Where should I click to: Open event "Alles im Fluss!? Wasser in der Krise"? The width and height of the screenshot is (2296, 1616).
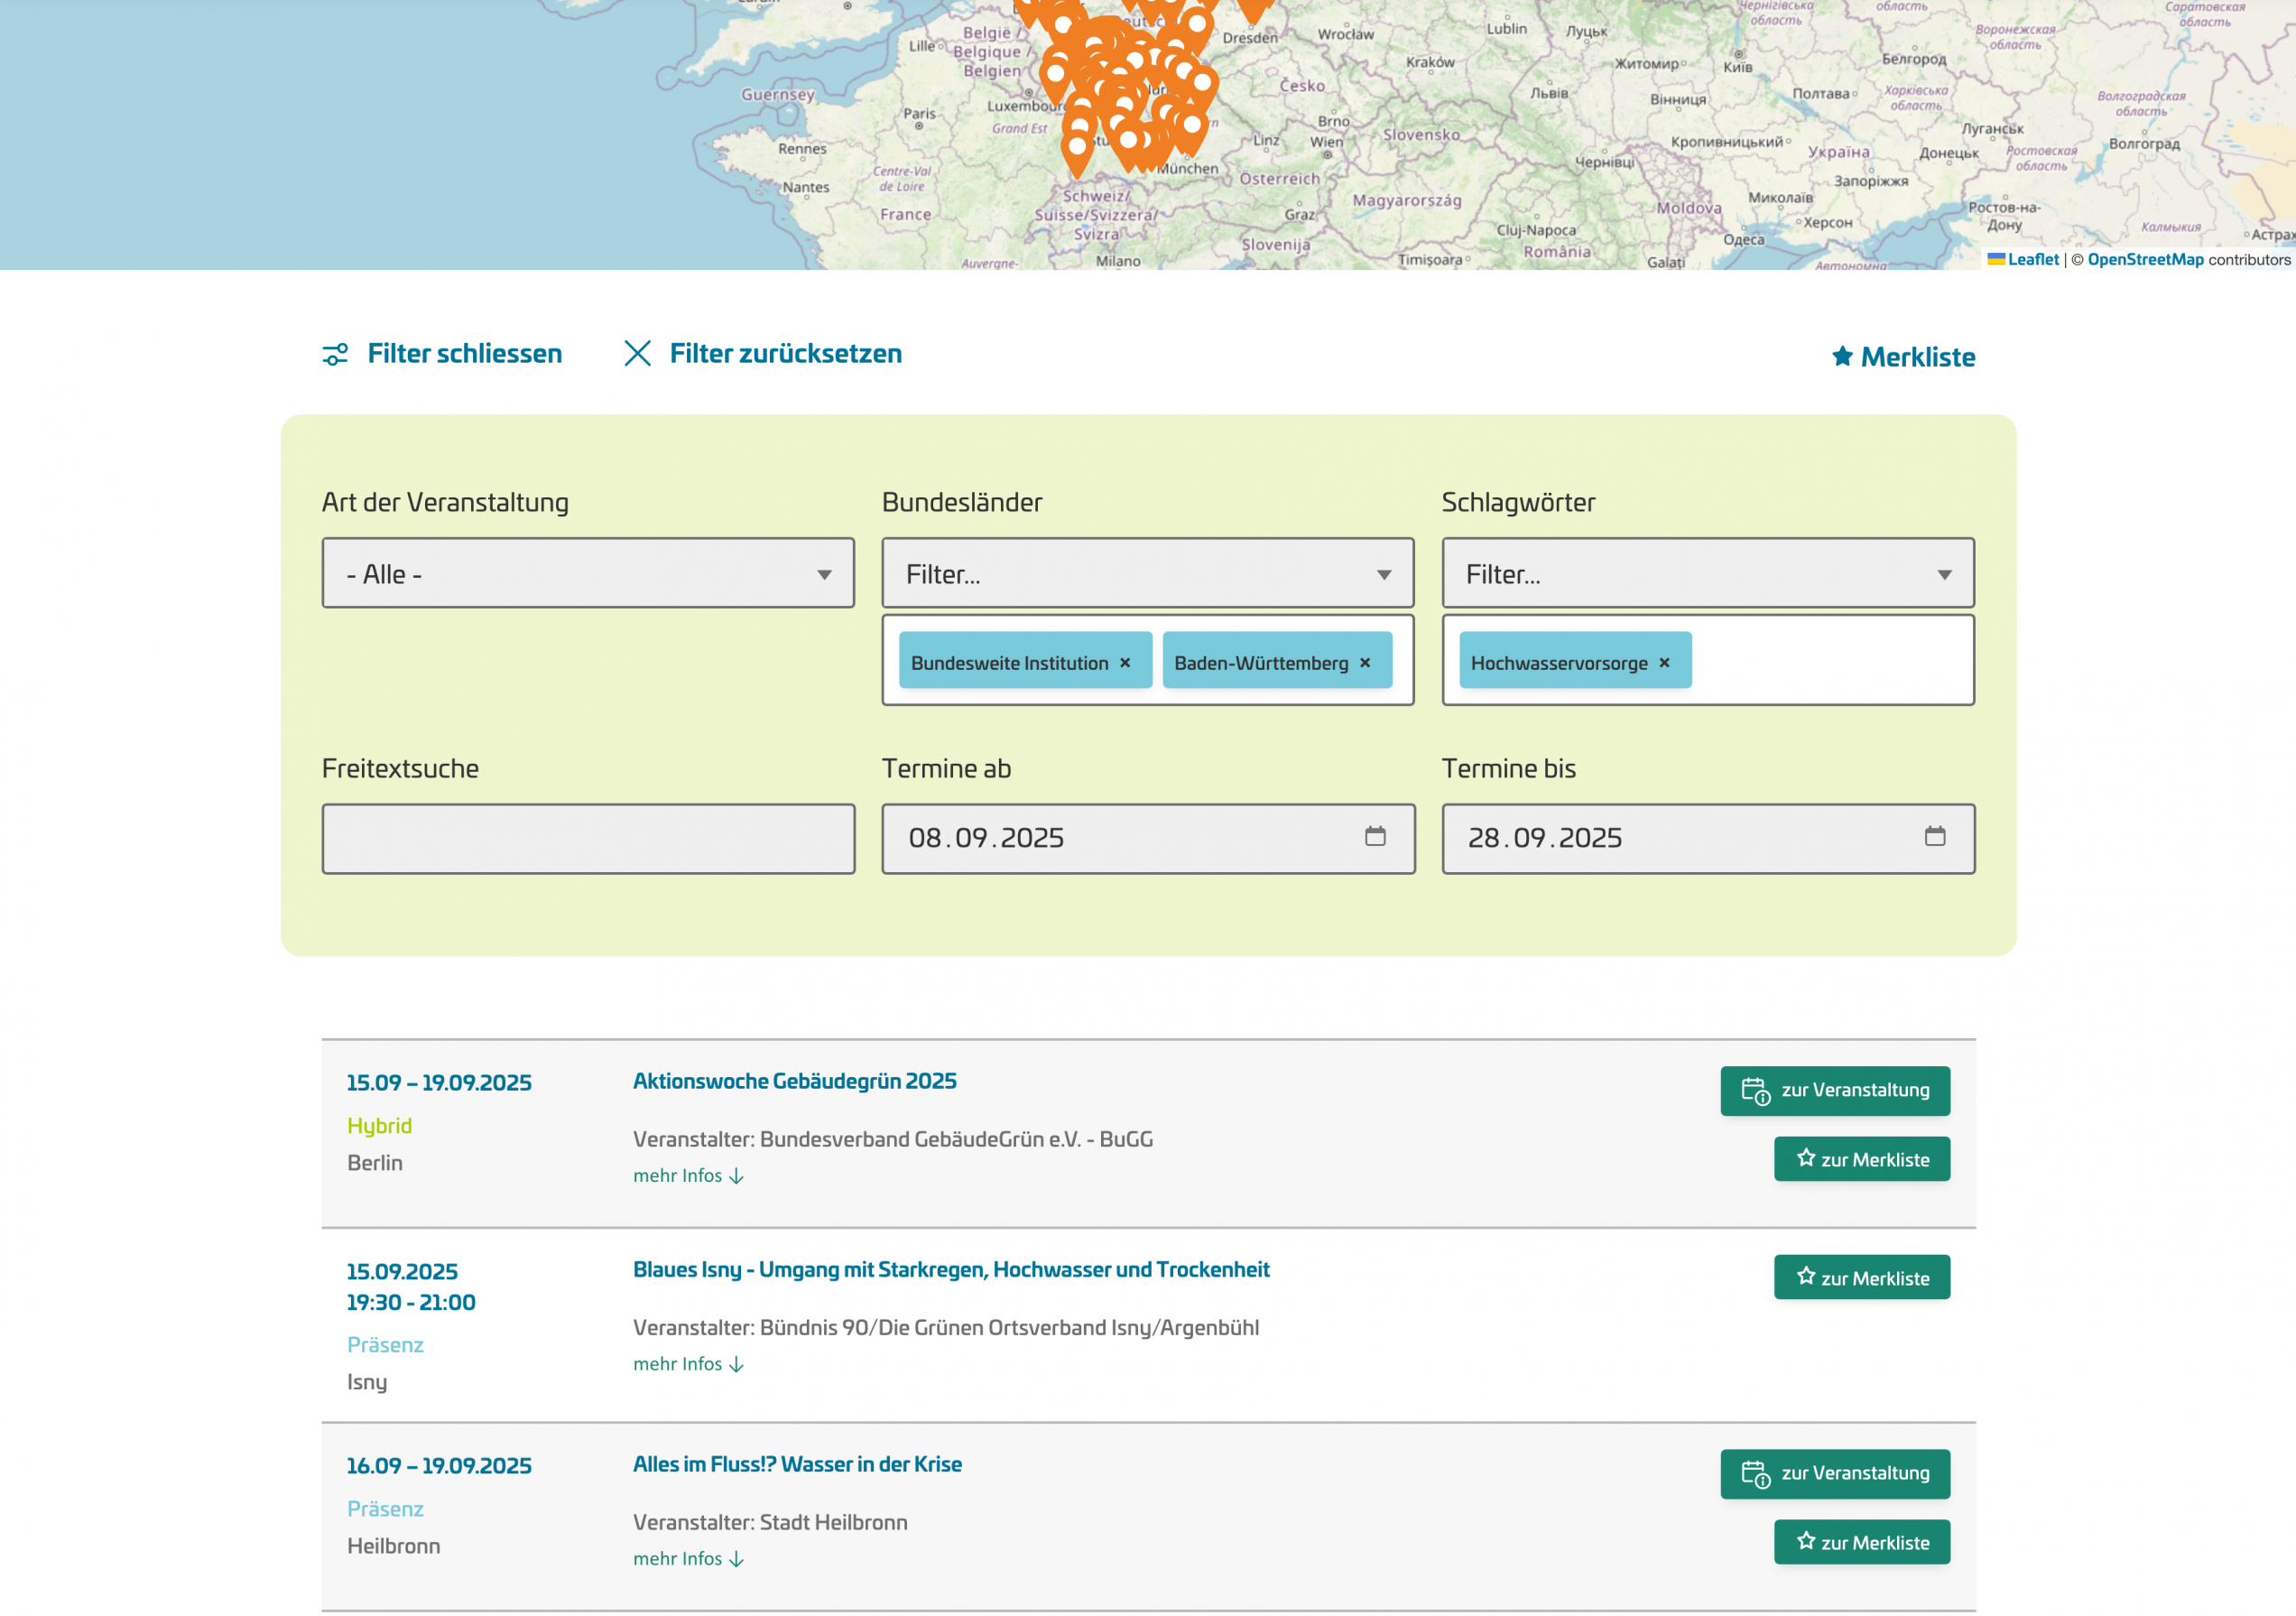797,1463
